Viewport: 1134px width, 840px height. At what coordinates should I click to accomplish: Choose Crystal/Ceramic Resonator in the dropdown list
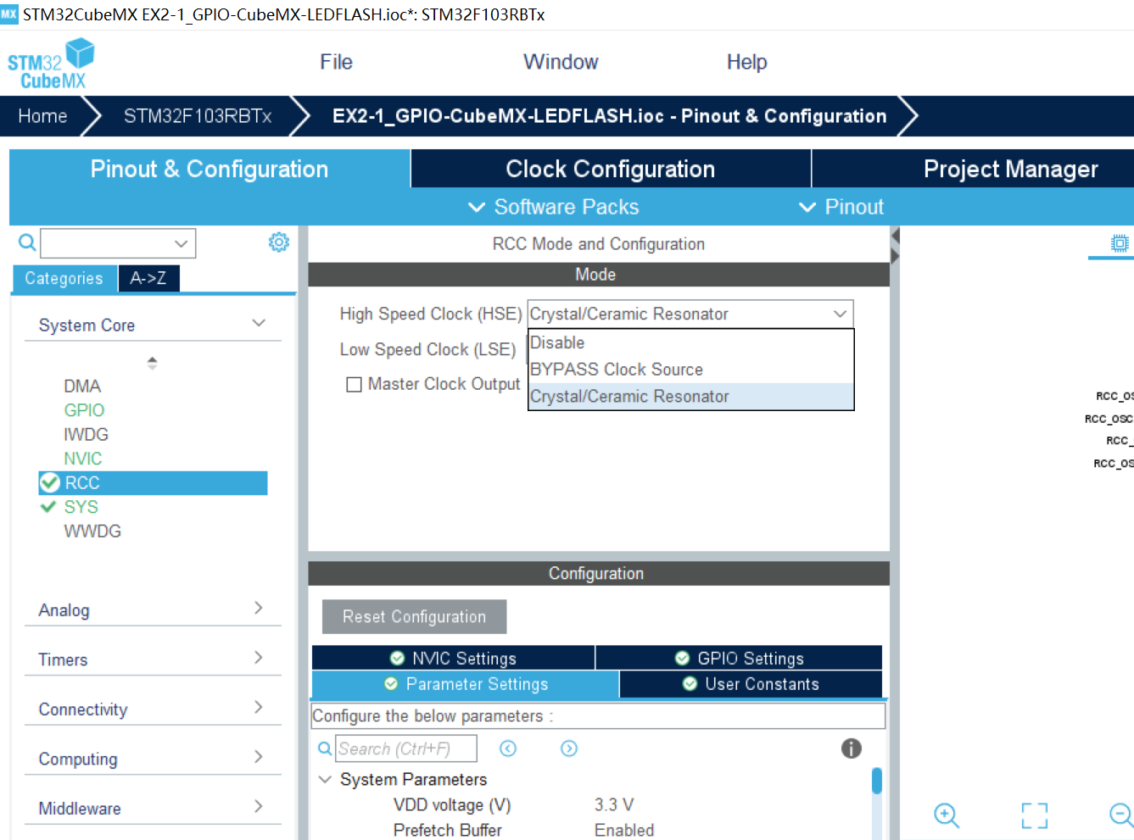click(690, 397)
